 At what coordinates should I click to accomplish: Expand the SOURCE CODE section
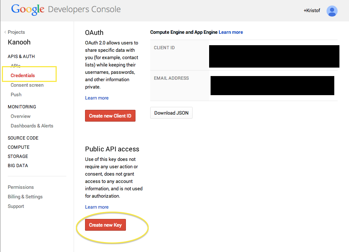click(x=23, y=138)
